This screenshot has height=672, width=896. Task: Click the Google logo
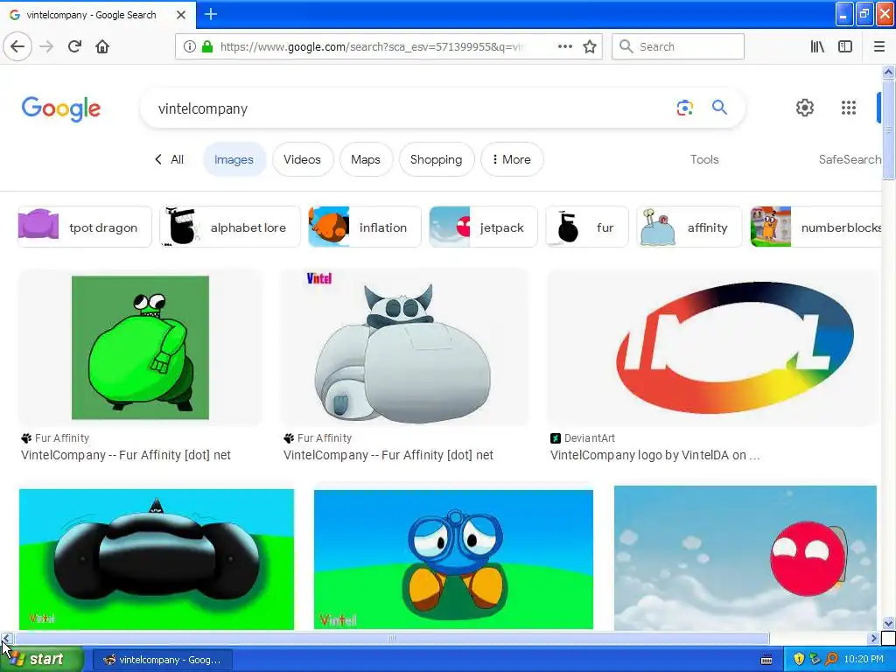click(61, 108)
